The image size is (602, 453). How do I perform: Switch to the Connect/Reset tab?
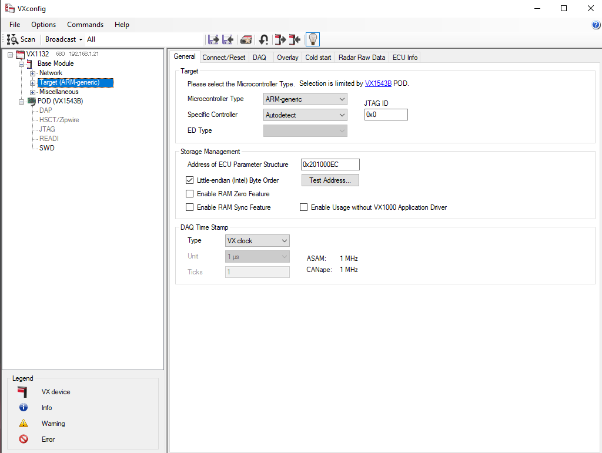tap(224, 58)
